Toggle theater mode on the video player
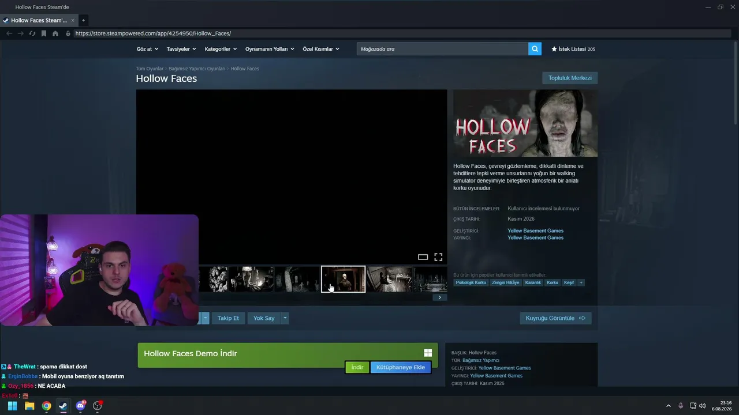 (x=423, y=257)
